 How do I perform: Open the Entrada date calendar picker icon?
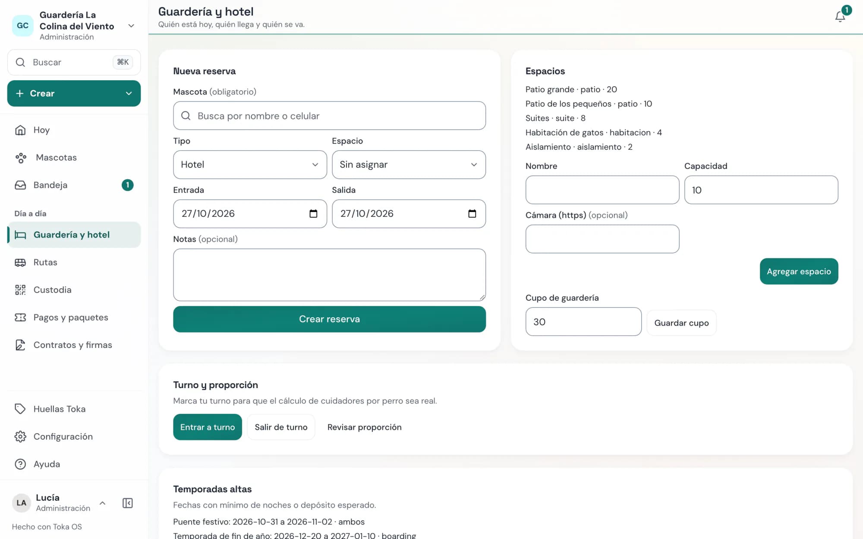point(313,213)
